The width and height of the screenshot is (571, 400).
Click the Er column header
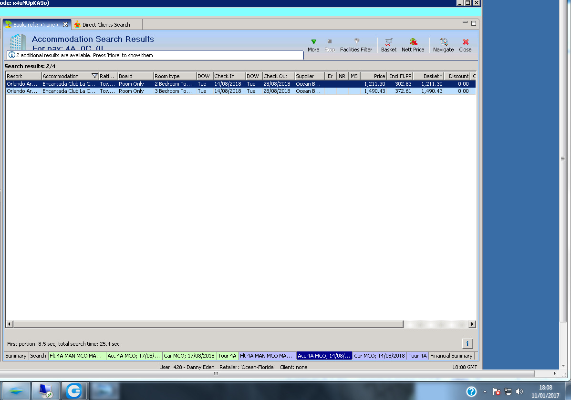click(330, 76)
